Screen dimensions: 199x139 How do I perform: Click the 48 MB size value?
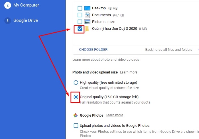(x=113, y=8)
